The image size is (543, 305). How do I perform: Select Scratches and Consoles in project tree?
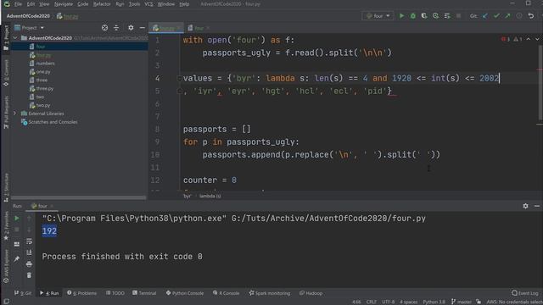(x=53, y=122)
